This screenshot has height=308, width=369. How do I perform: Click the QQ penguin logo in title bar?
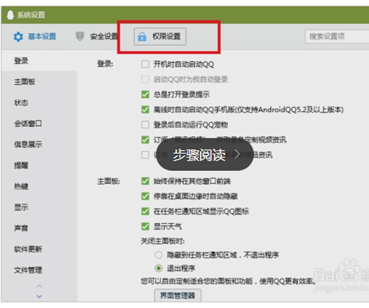(10, 15)
